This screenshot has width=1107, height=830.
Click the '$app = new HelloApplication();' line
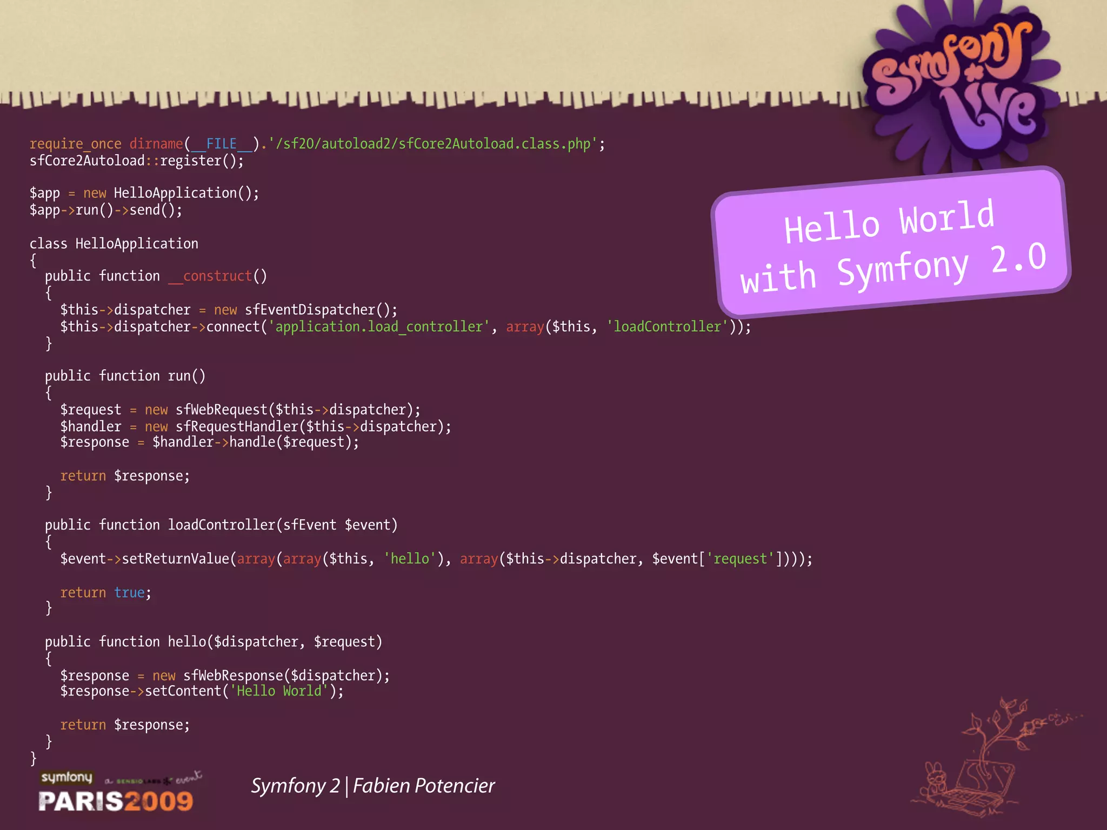pyautogui.click(x=144, y=193)
